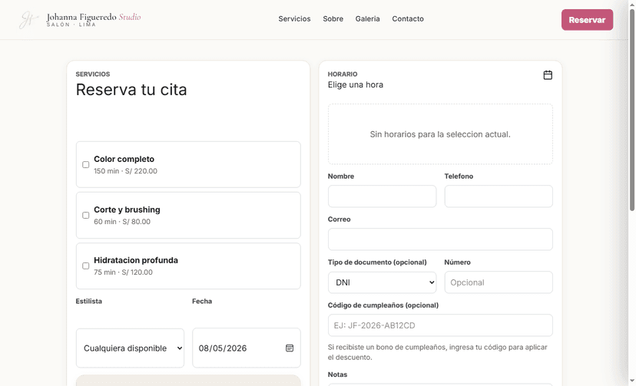636x386 pixels.
Task: Click the Sin horarios para la seleccion actual message
Action: point(440,134)
